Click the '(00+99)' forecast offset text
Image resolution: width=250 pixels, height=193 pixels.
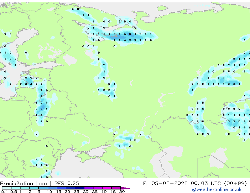pyautogui.click(x=235, y=184)
